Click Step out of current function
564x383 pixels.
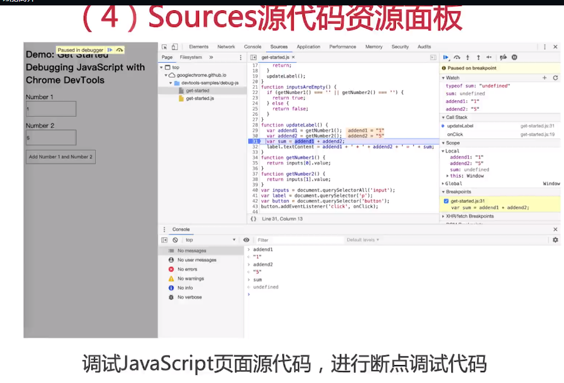(478, 57)
